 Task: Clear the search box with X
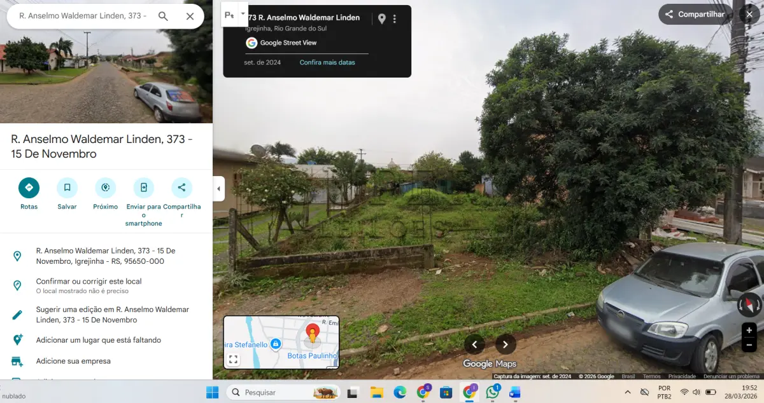[190, 16]
